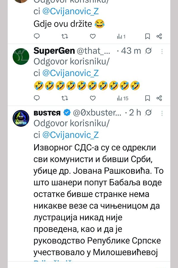Share the "Gdje ovu držite" tweet
The image size is (178, 268).
(x=159, y=36)
